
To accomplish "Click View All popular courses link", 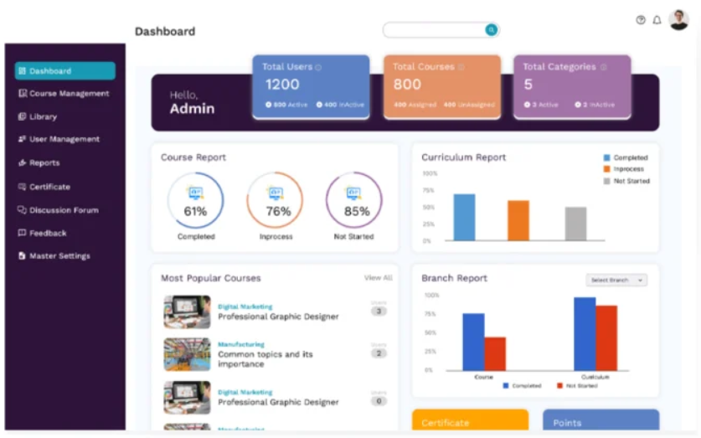I will [x=378, y=278].
